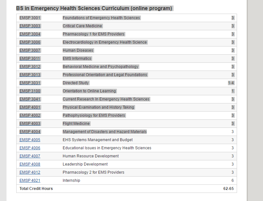Follow the EMSP 3006 course link
The height and width of the screenshot is (201, 263).
coord(30,42)
